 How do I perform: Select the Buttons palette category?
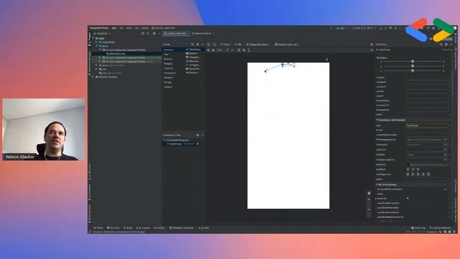(x=168, y=59)
